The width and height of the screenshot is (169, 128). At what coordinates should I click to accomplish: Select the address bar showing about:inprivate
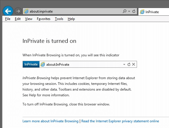[x=80, y=11]
